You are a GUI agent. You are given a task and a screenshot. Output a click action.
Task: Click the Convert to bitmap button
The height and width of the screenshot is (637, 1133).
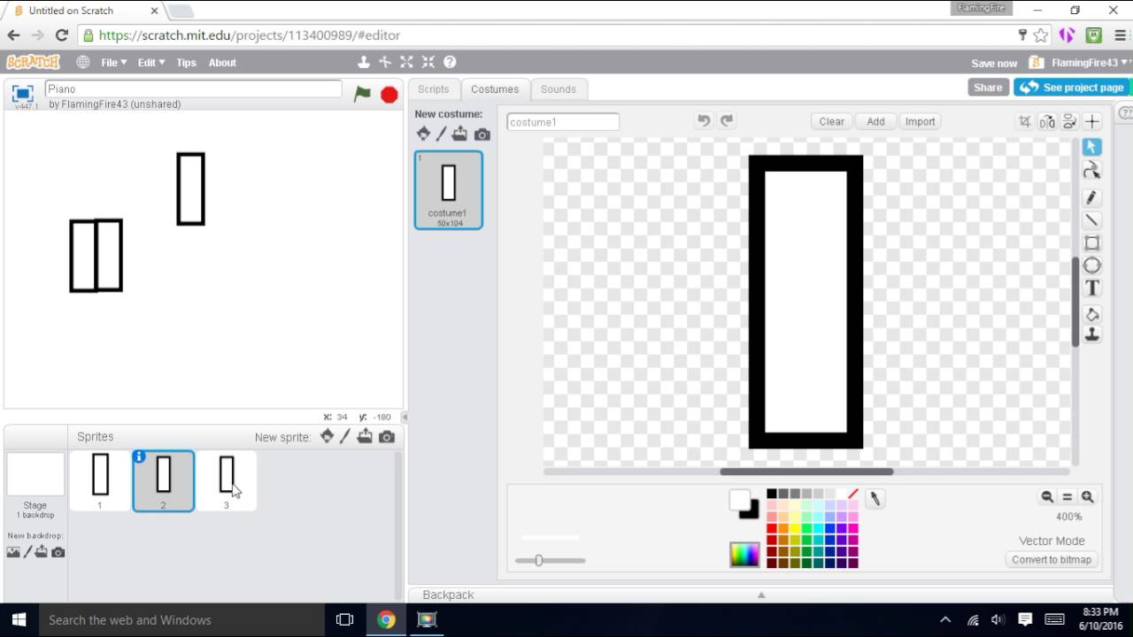[1052, 559]
